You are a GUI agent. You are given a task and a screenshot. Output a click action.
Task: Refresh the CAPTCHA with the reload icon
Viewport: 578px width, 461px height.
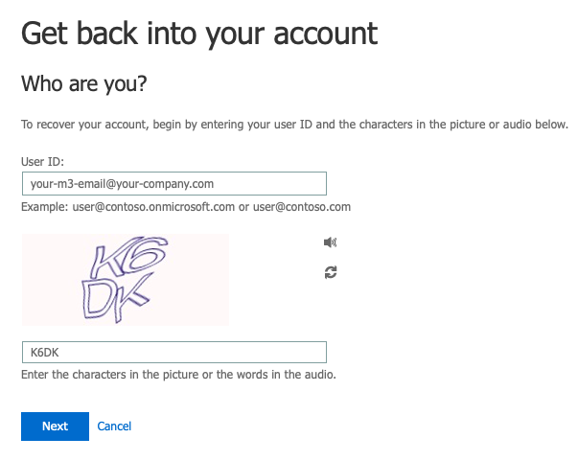[331, 273]
